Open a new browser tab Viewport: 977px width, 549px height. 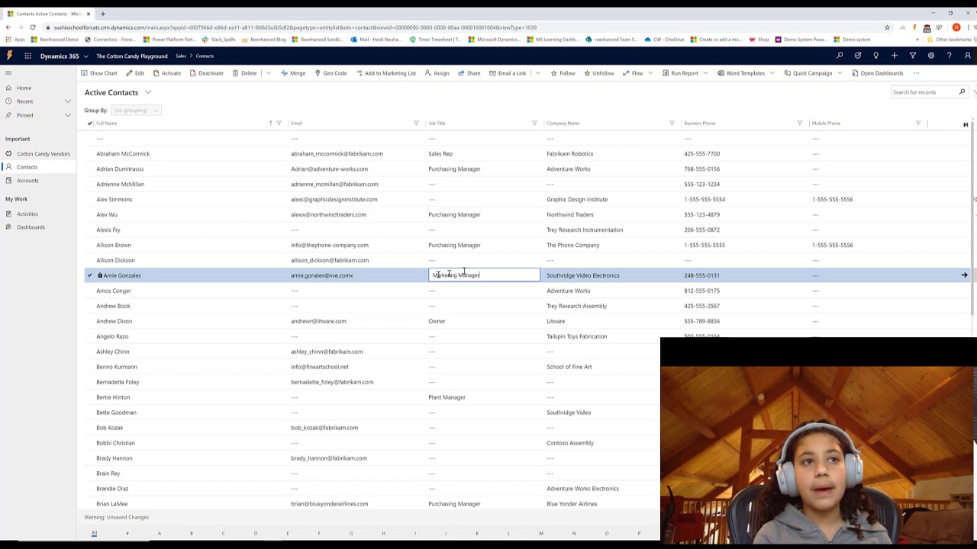(102, 14)
